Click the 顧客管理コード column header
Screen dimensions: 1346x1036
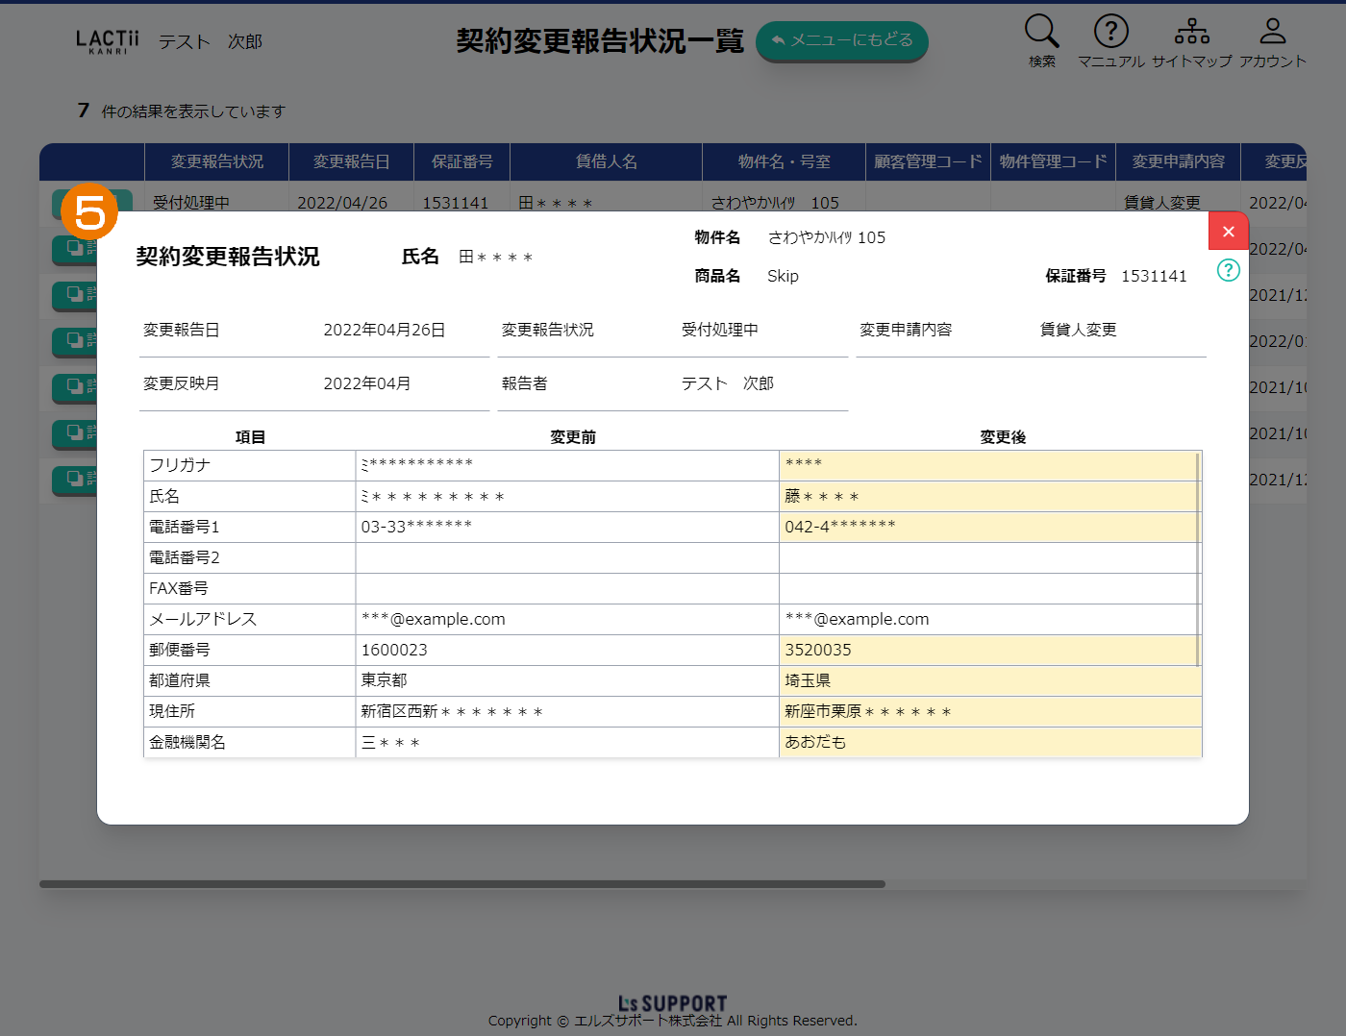928,162
